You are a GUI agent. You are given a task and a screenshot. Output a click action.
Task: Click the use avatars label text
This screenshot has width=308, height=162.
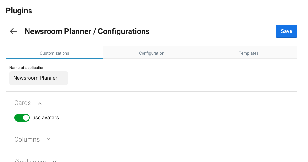tap(46, 118)
